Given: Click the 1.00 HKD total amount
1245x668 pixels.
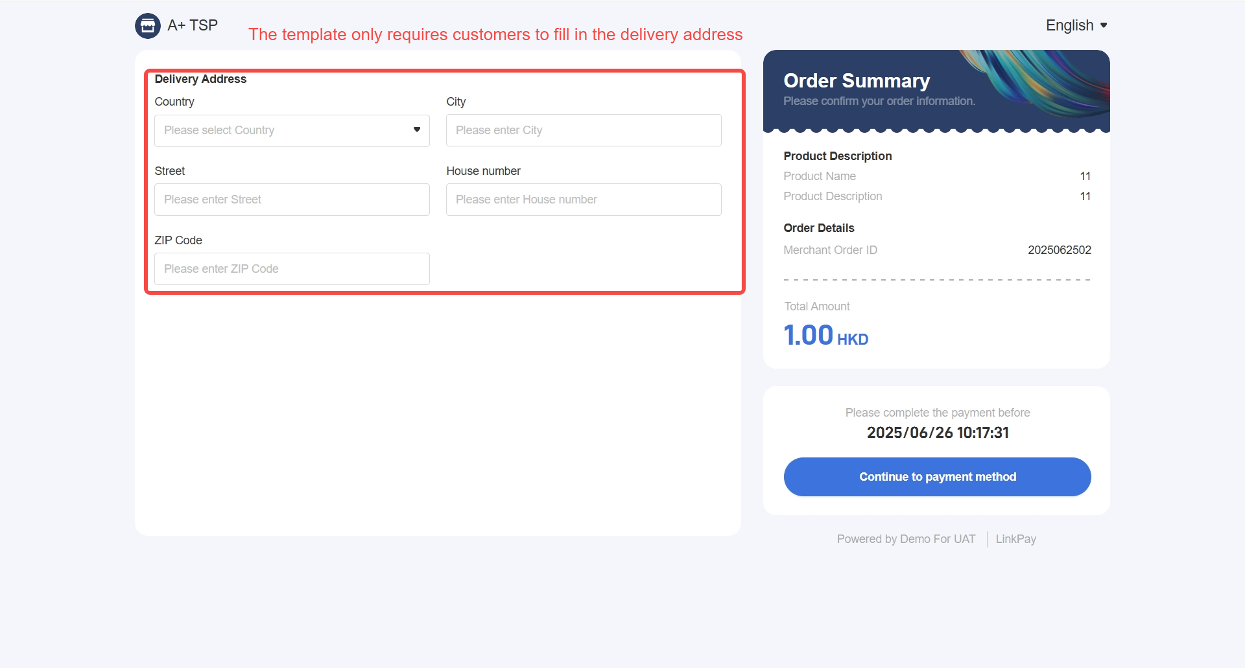Looking at the screenshot, I should pos(825,336).
